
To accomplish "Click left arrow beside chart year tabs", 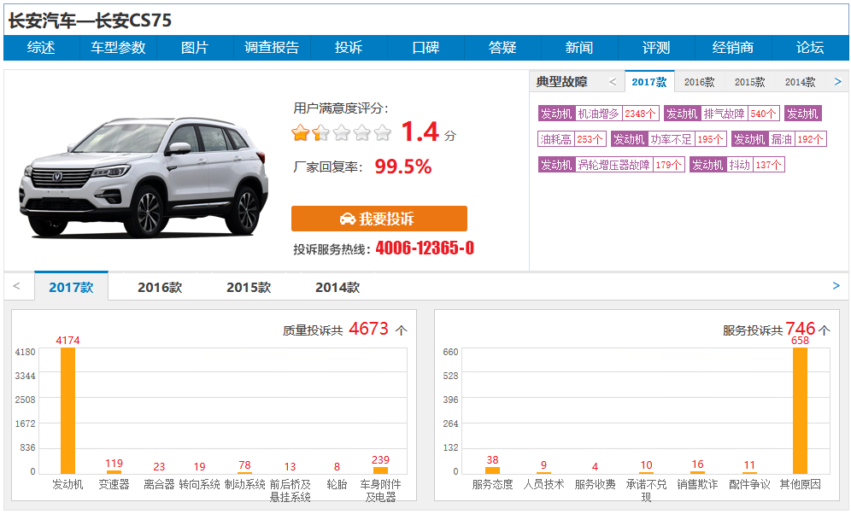I will 16,286.
